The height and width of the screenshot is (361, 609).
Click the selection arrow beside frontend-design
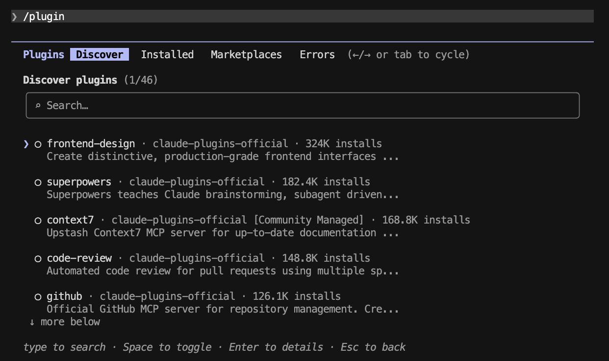tap(26, 144)
